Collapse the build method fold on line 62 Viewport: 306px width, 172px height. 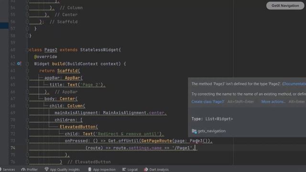coord(28,64)
